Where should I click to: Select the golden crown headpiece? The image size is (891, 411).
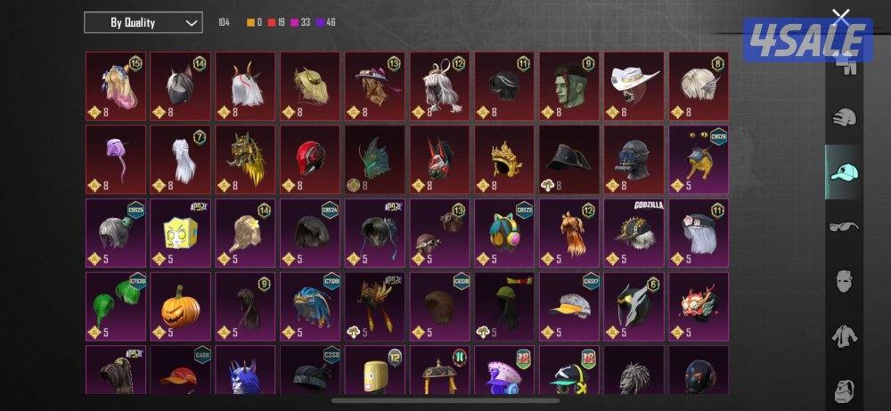click(504, 160)
